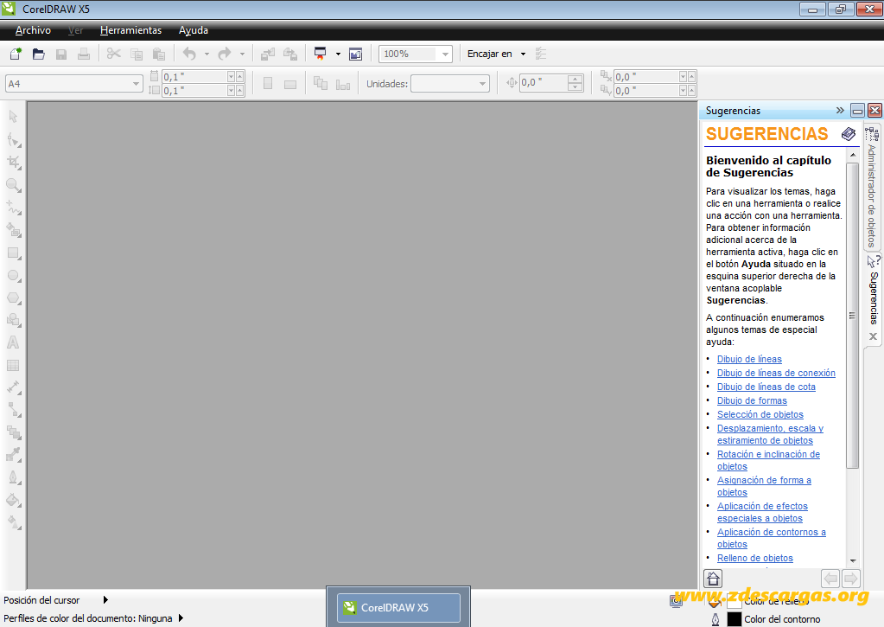This screenshot has height=627, width=884.
Task: Go to Sugerencias home with the house icon
Action: pos(713,579)
